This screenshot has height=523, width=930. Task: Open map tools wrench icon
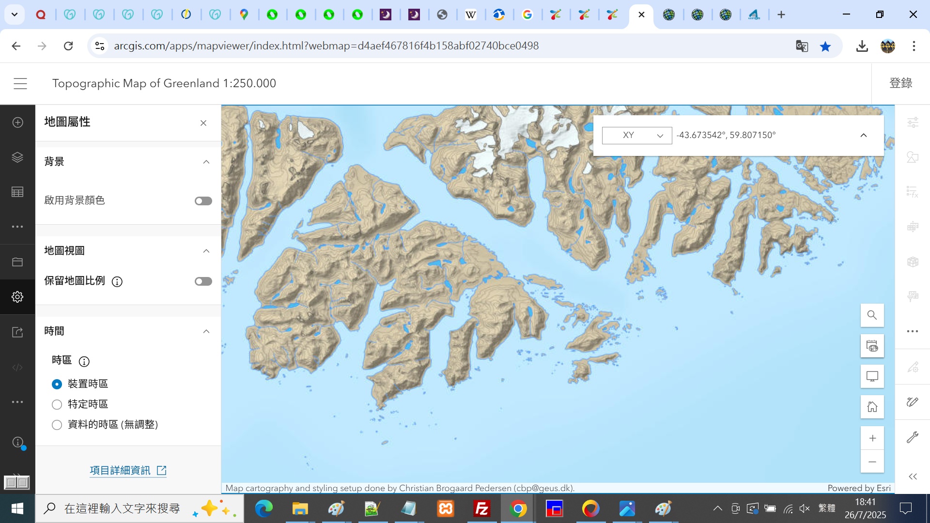[x=913, y=438]
